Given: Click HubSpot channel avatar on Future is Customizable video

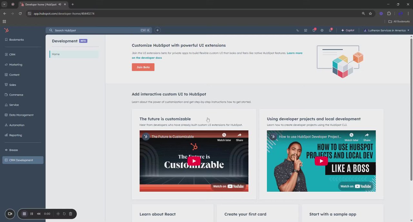Looking at the screenshot, I should (x=146, y=136).
